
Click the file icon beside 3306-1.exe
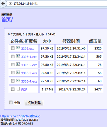(x=18, y=56)
